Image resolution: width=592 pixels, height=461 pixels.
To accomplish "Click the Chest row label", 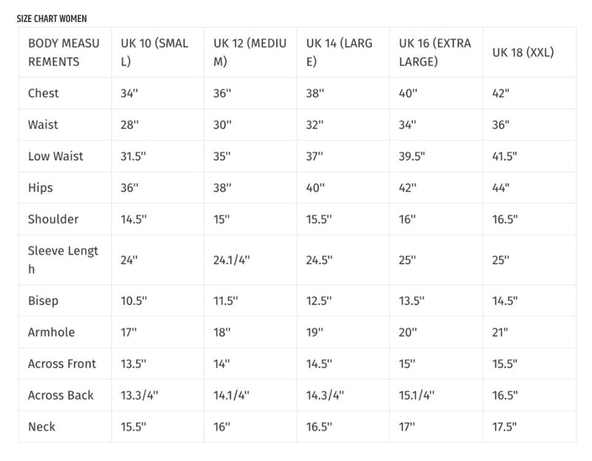I will point(44,94).
